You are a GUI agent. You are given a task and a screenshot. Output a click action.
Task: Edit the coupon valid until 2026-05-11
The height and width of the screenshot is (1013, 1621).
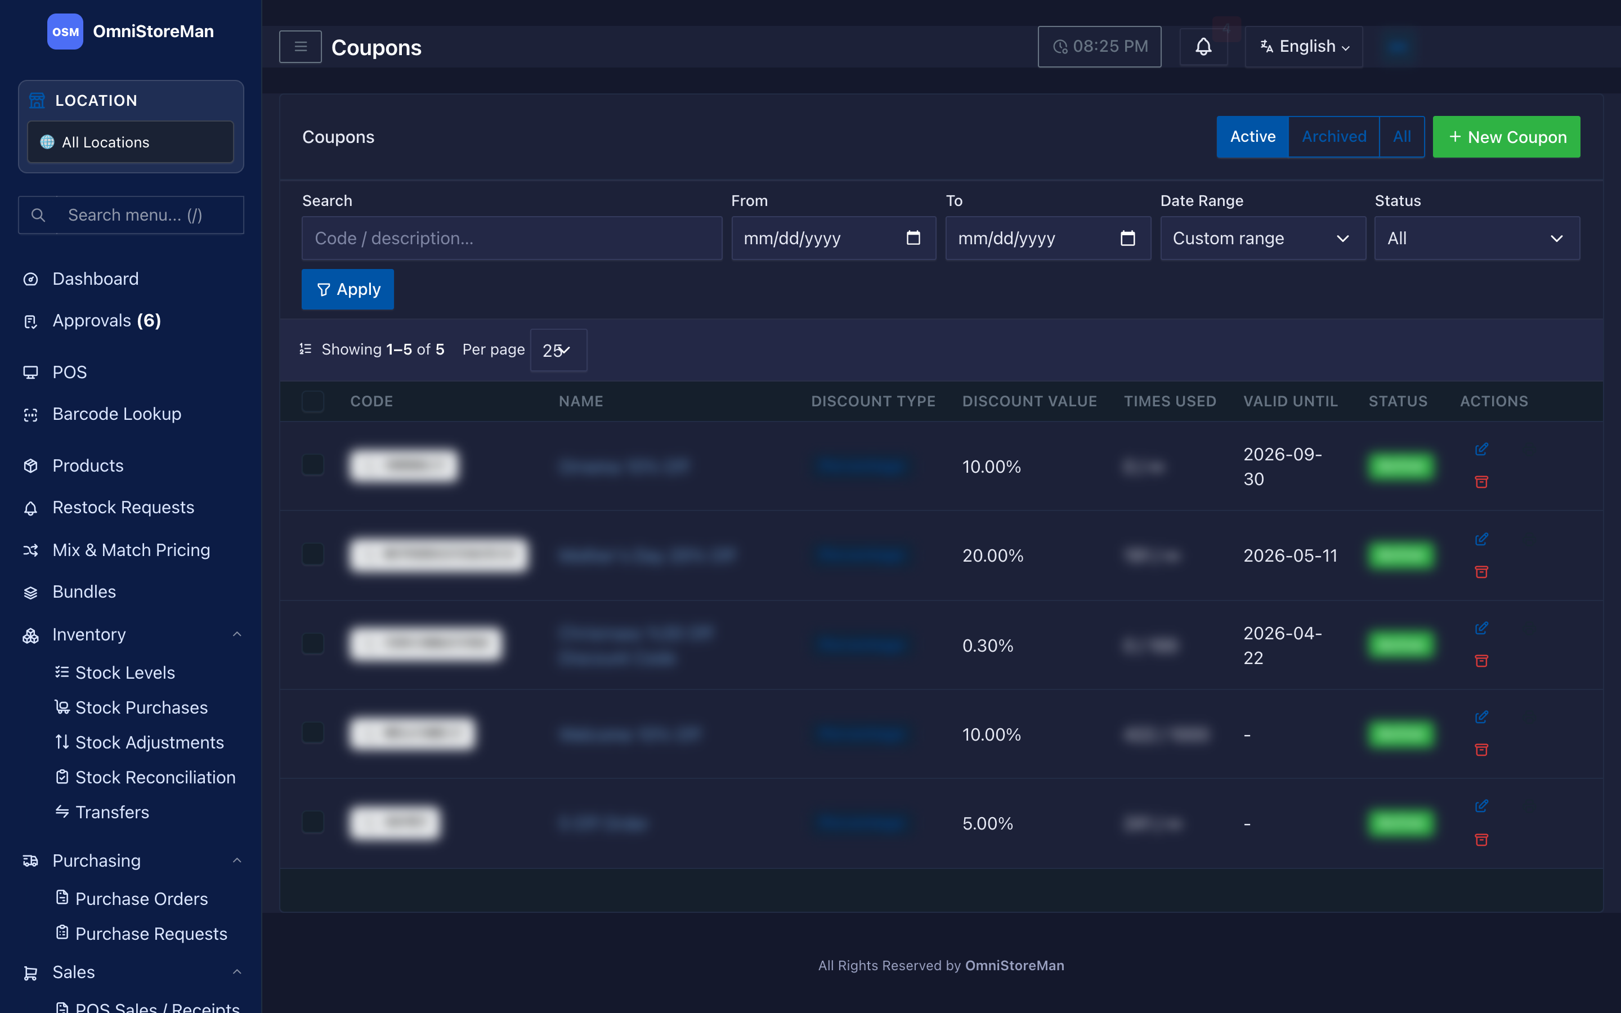1481,539
